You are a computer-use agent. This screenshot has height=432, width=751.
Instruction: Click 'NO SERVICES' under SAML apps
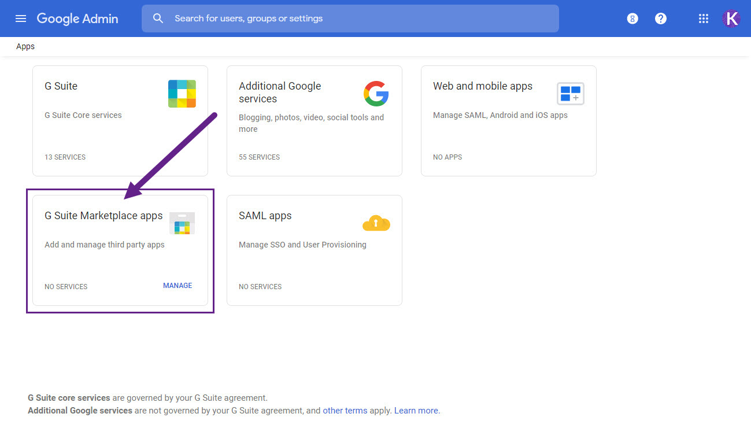point(260,287)
